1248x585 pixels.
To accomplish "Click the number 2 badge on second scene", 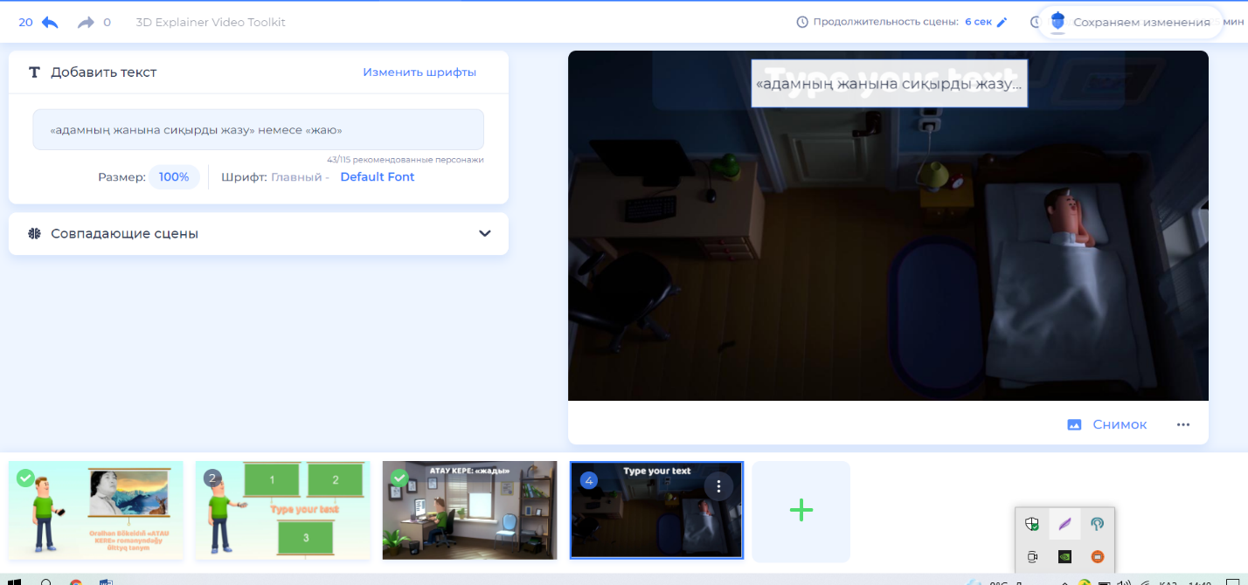I will click(212, 478).
